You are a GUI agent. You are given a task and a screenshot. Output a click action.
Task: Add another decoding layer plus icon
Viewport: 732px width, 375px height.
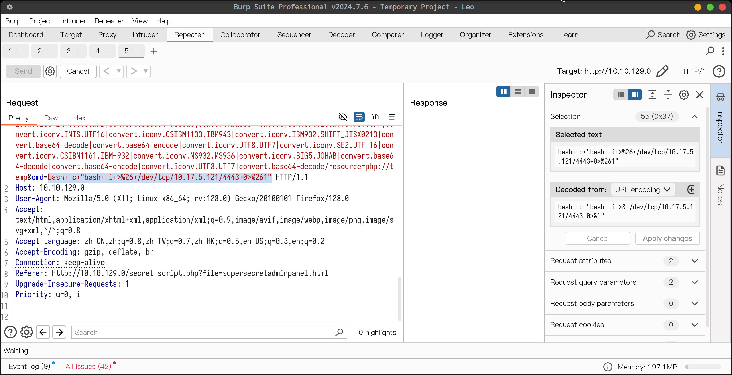coord(691,189)
